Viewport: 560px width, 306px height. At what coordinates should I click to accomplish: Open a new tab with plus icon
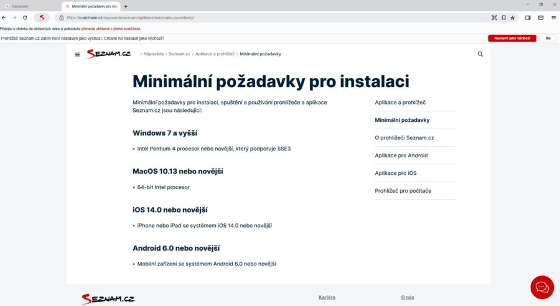pyautogui.click(x=126, y=6)
